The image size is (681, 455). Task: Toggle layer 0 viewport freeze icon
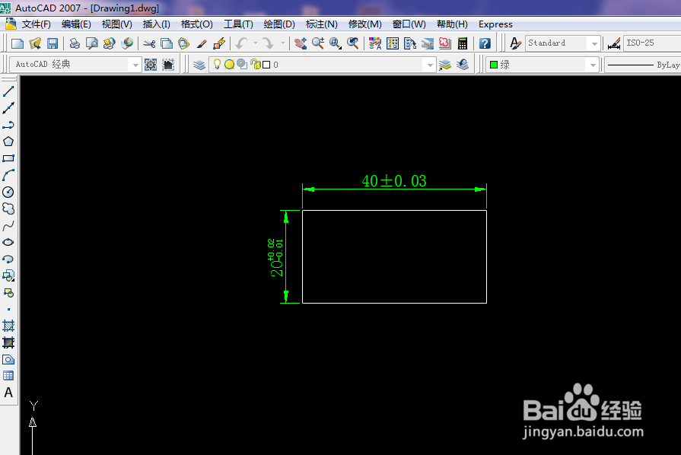click(242, 64)
